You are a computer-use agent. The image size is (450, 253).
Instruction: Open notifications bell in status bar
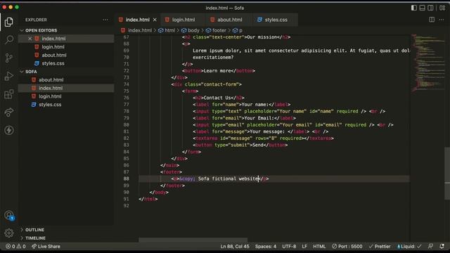coord(442,247)
